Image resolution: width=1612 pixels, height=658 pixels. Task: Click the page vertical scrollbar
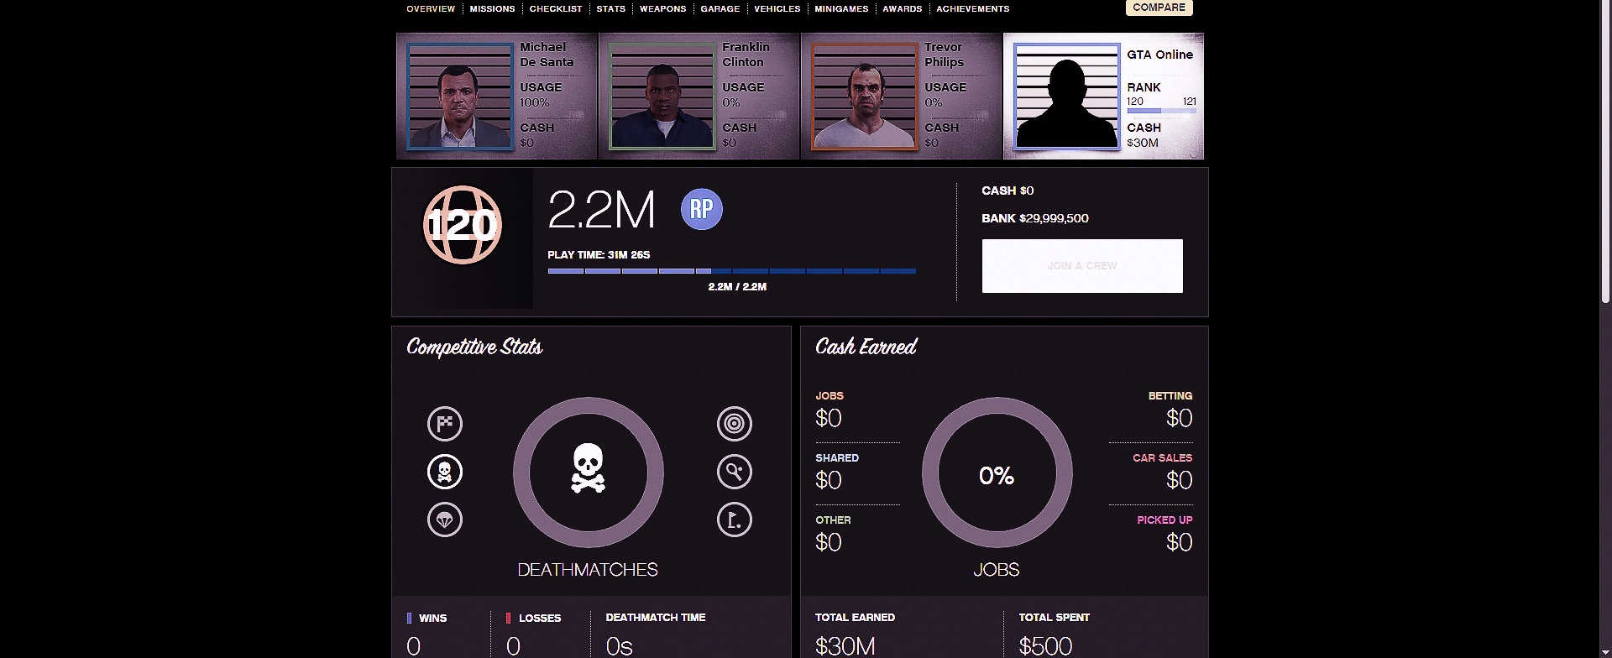click(1607, 151)
